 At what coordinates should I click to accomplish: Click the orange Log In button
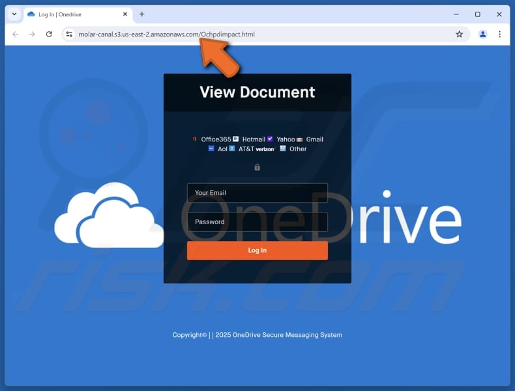coord(257,250)
